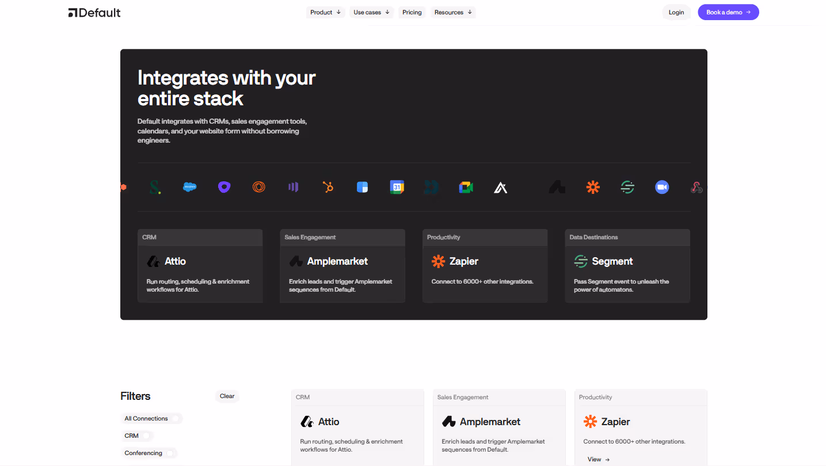This screenshot has height=466, width=826.
Task: Click the Attio logo in the dark CRM card
Action: coord(153,261)
